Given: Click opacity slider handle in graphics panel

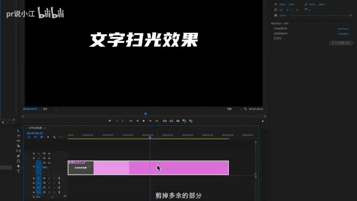Looking at the screenshot, I should [x=351, y=16].
